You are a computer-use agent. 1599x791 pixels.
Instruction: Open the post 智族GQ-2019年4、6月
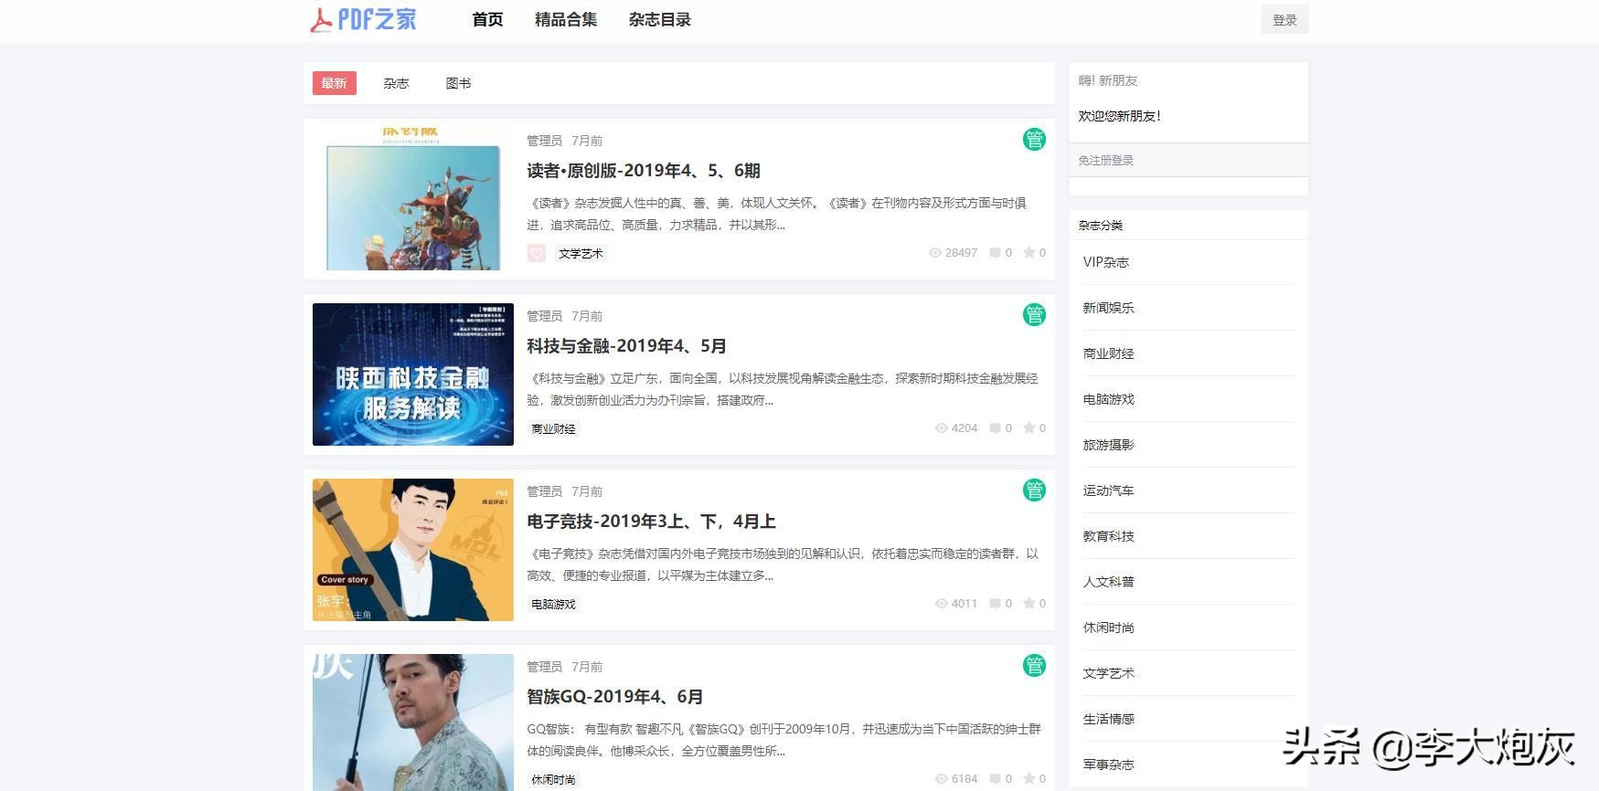(x=615, y=697)
